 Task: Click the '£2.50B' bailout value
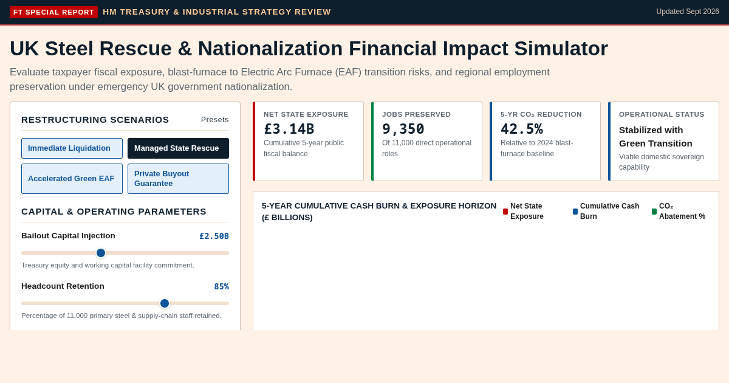214,236
